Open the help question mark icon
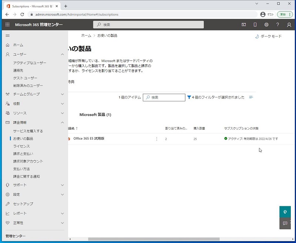This screenshot has width=296, height=243. [x=277, y=24]
